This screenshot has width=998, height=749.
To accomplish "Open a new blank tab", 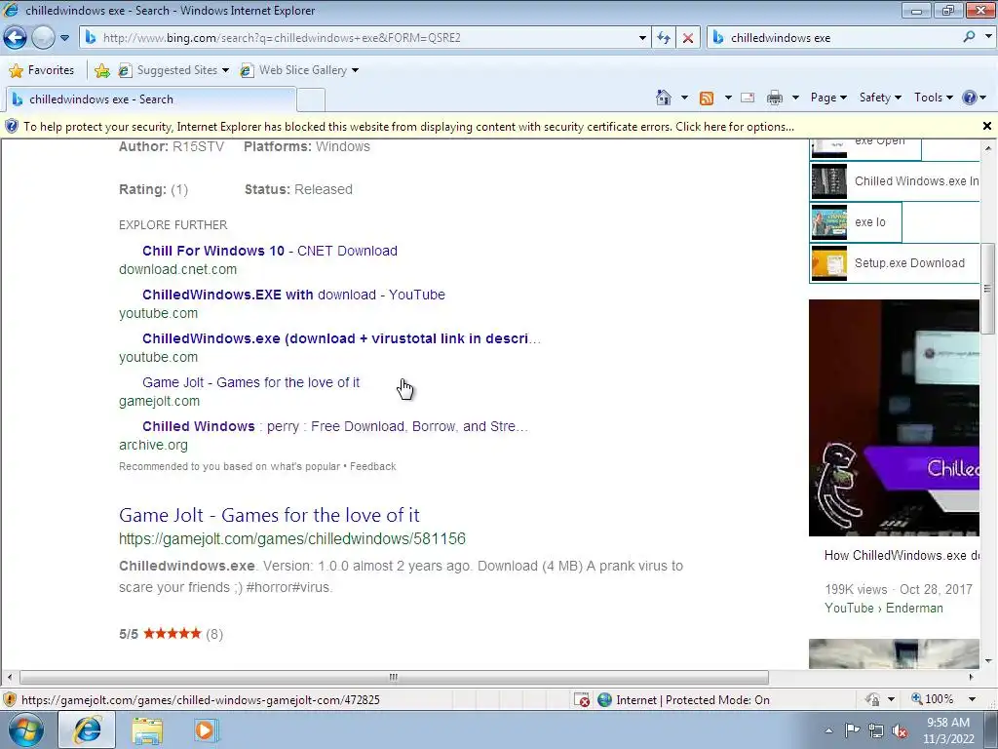I will (x=311, y=100).
